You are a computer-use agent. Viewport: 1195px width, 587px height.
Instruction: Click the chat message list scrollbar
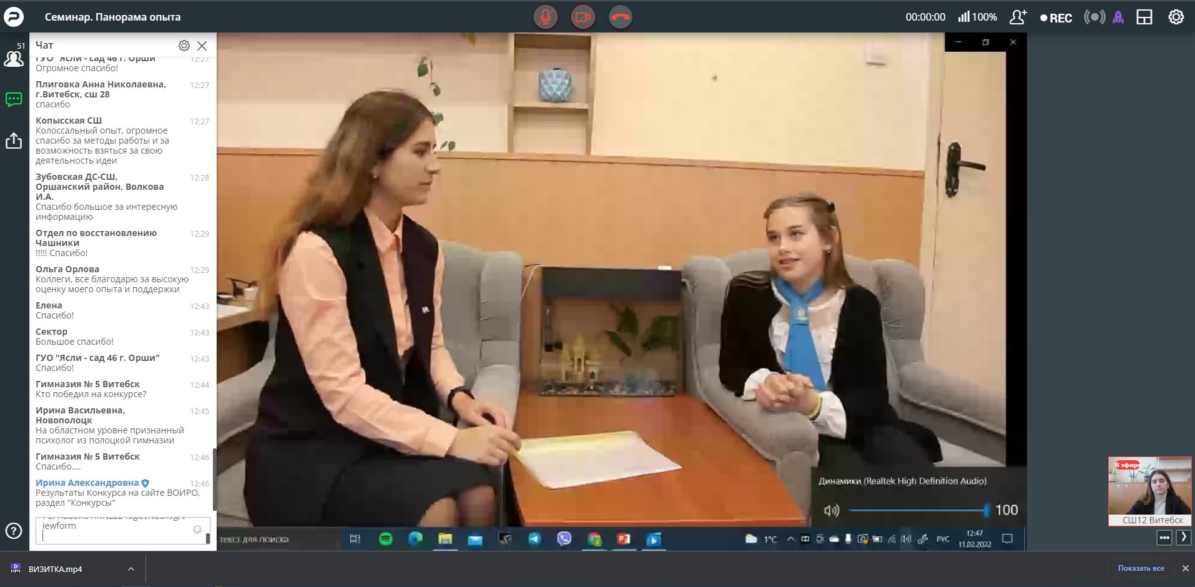click(x=214, y=480)
